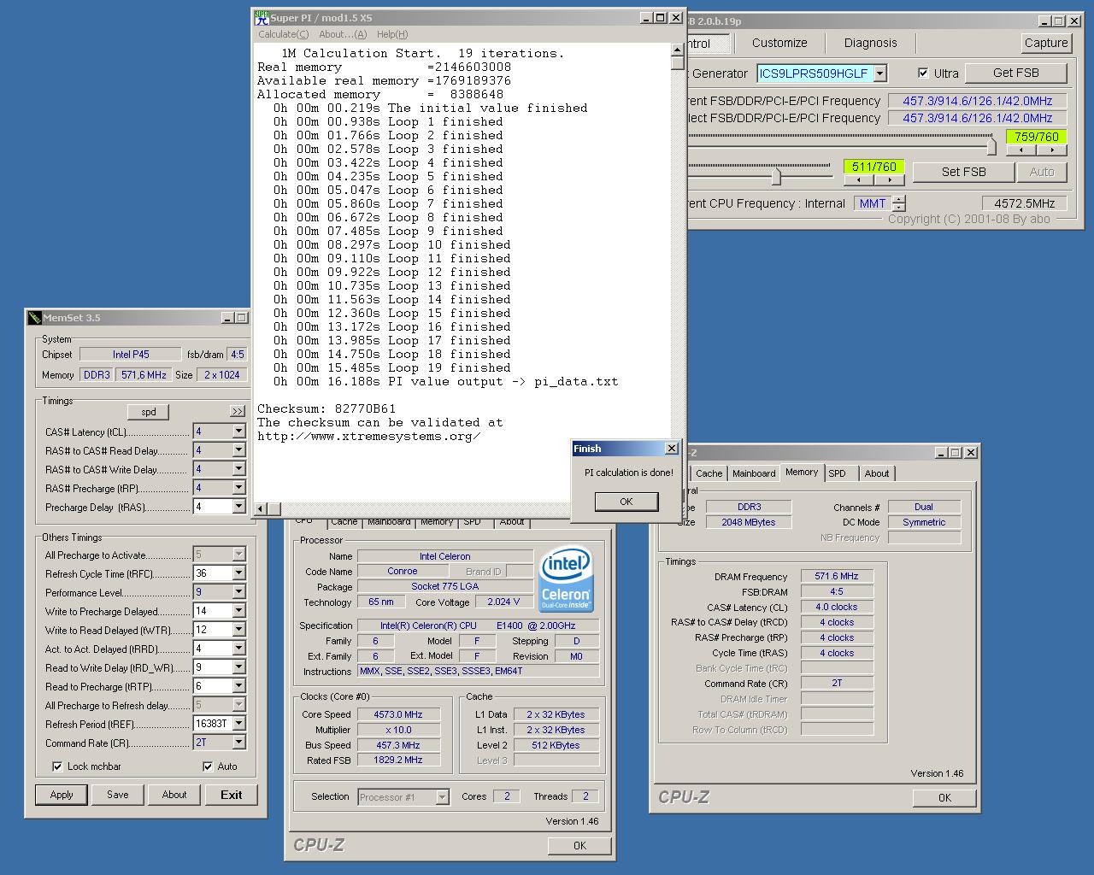
Task: Click the MemSet 3.5 title bar icon
Action: click(35, 318)
